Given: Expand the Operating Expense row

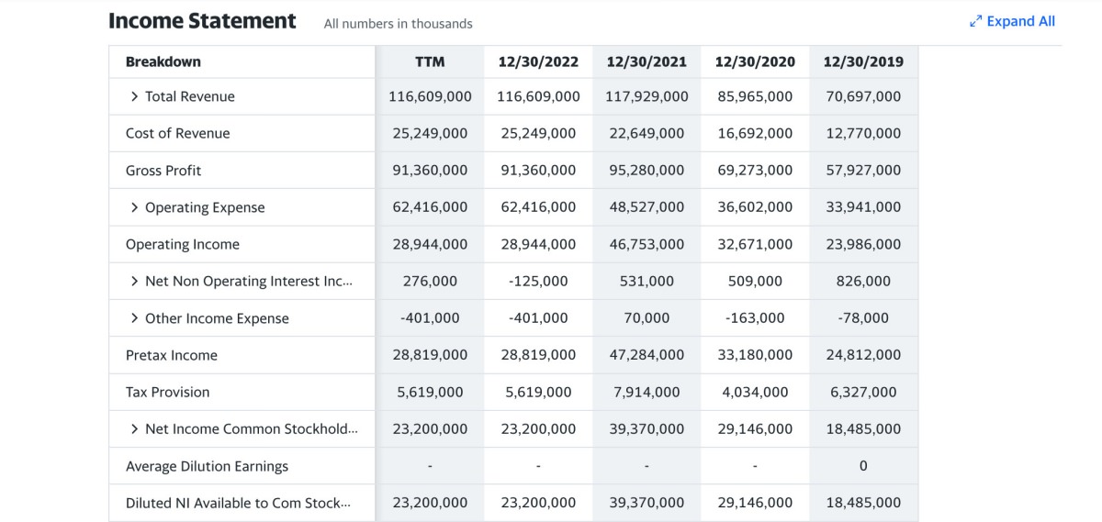Looking at the screenshot, I should tap(135, 207).
